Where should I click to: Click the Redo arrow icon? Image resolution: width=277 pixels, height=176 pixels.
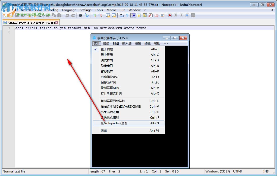tap(73, 16)
